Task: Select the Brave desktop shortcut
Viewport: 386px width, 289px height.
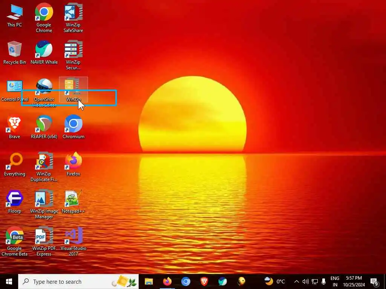Action: pos(15,127)
